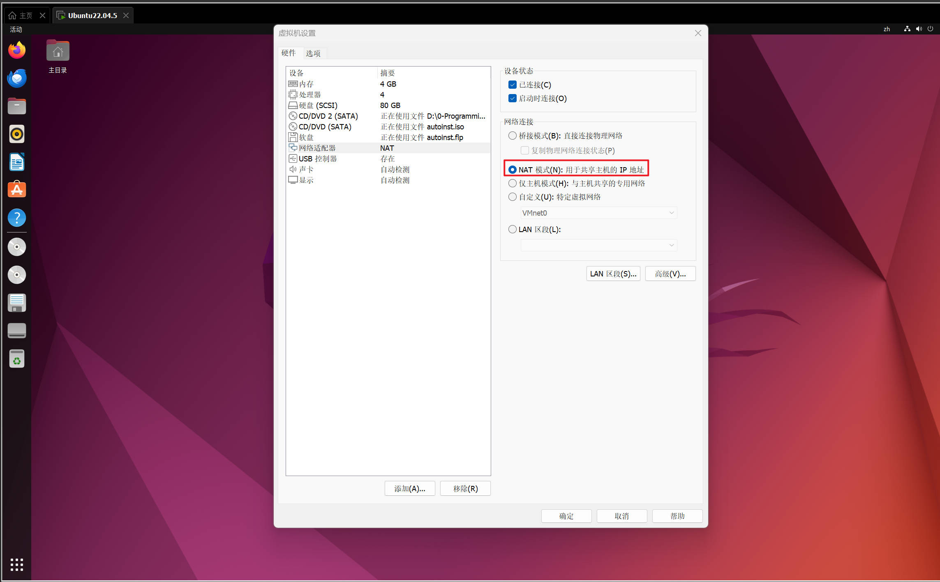Open Rhythmbox music player icon
Image resolution: width=940 pixels, height=582 pixels.
[17, 134]
